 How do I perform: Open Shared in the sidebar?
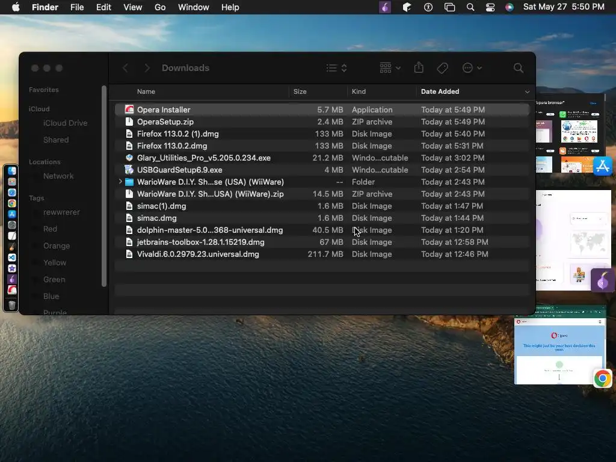click(56, 140)
